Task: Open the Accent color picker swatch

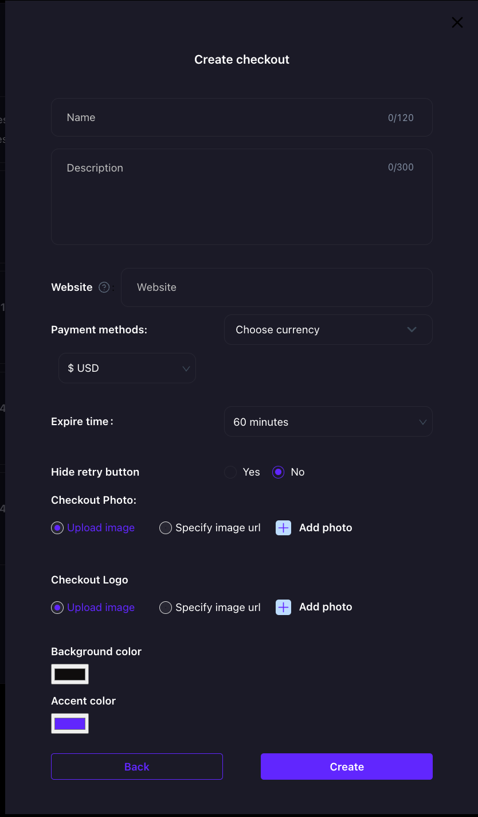Action: pos(70,723)
